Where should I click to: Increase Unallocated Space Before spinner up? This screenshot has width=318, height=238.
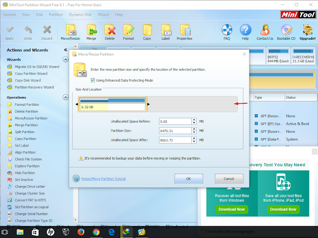click(194, 120)
